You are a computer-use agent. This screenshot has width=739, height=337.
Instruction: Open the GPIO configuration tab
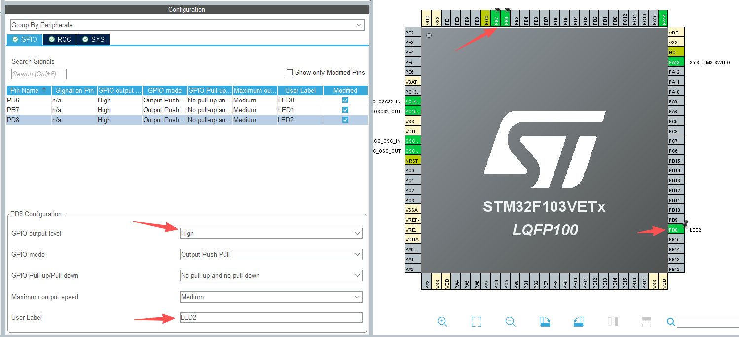(x=25, y=39)
